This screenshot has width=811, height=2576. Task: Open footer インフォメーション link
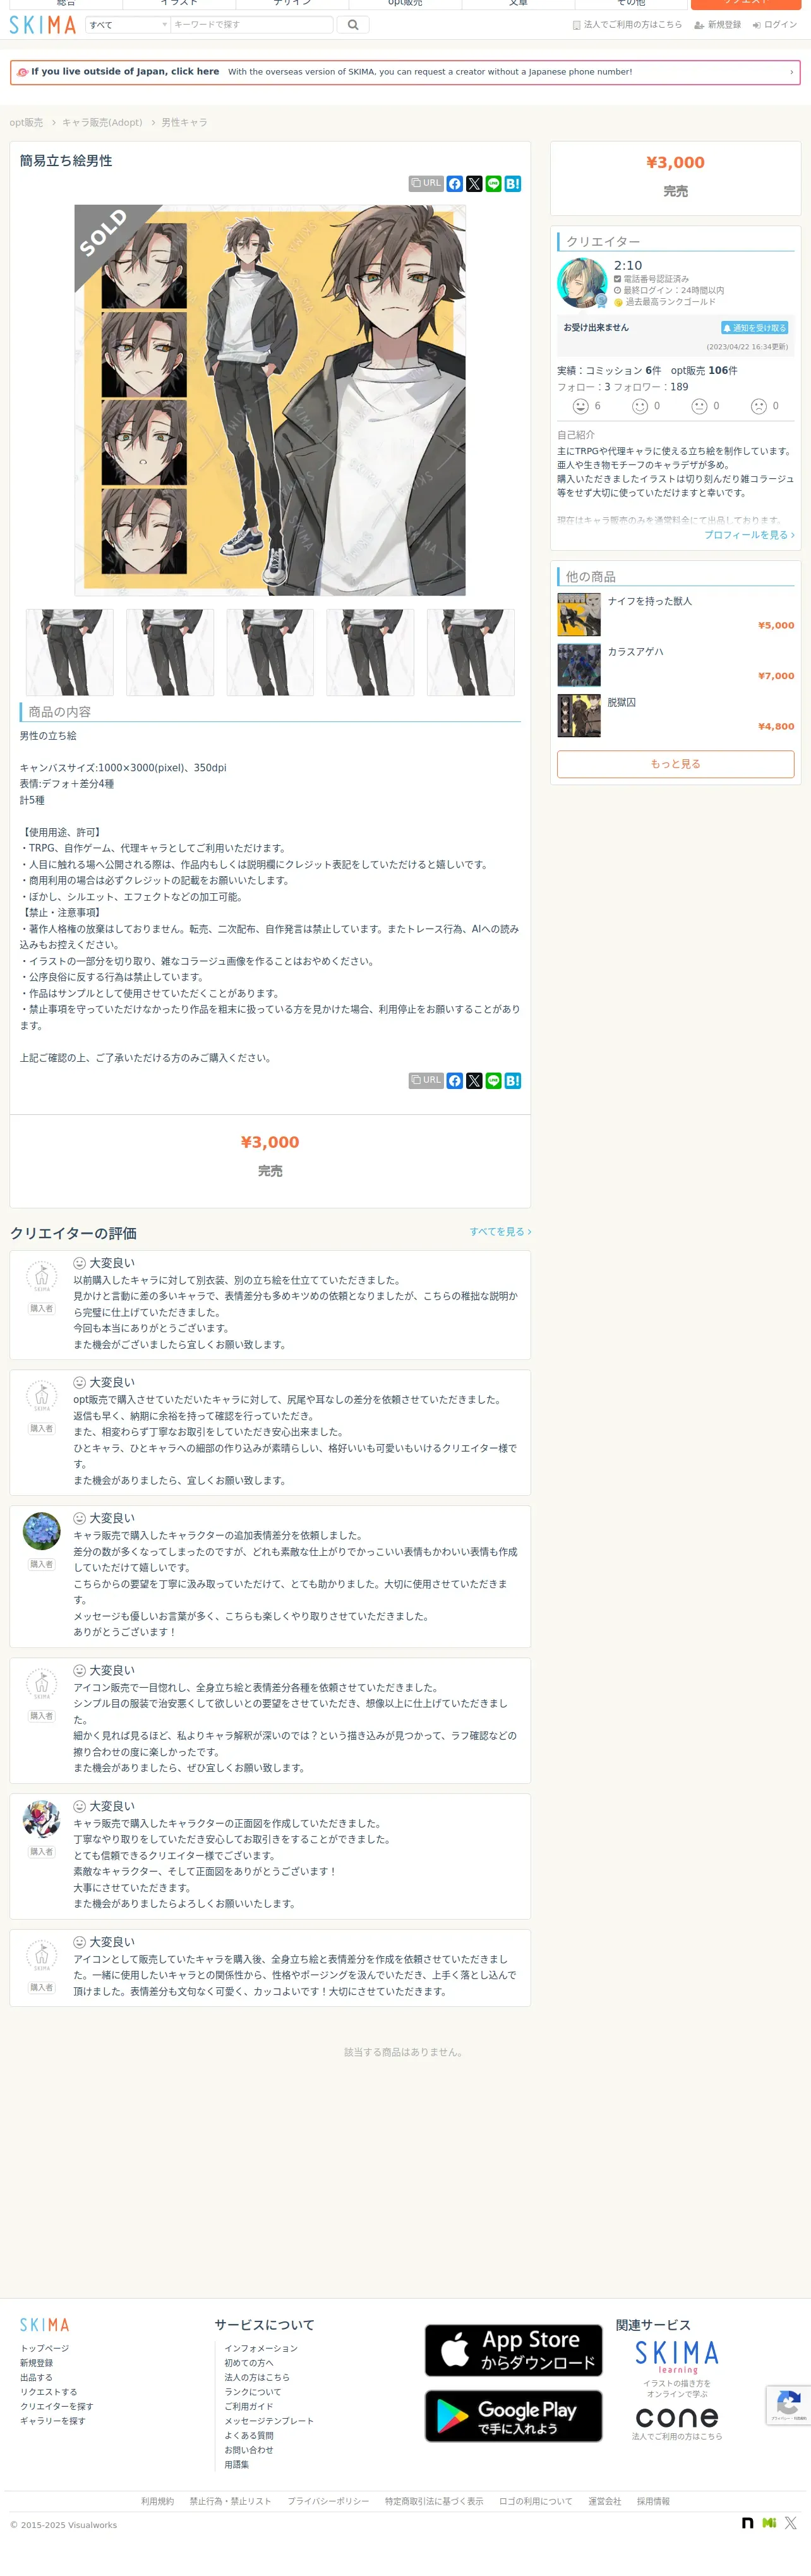click(x=261, y=2348)
